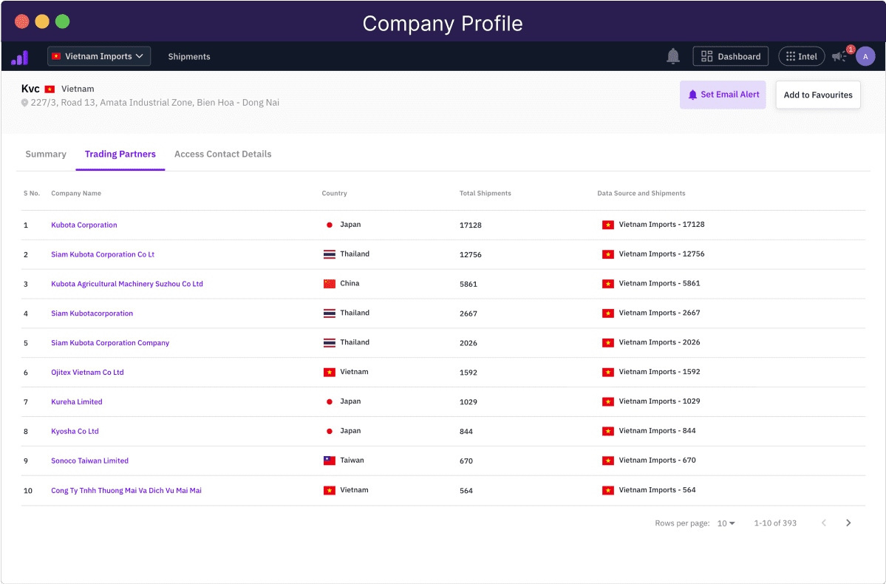Open Kubota Agricultural Machinery Suzhou Co Ltd link
This screenshot has height=584, width=886.
click(127, 284)
